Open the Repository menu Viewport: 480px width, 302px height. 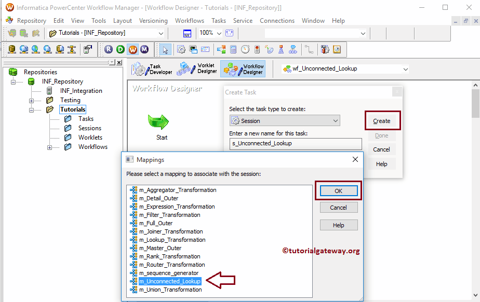[32, 21]
